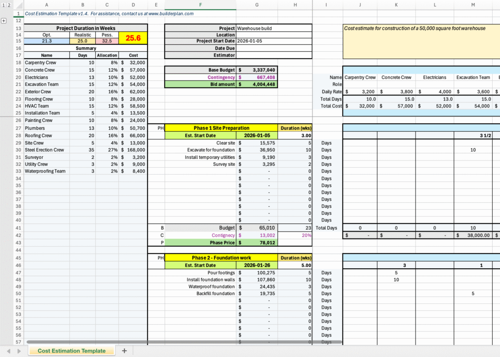Screen dimensions: 500x357
Task: Switch to Cost Estimation Template sheet tab
Action: [x=71, y=351]
